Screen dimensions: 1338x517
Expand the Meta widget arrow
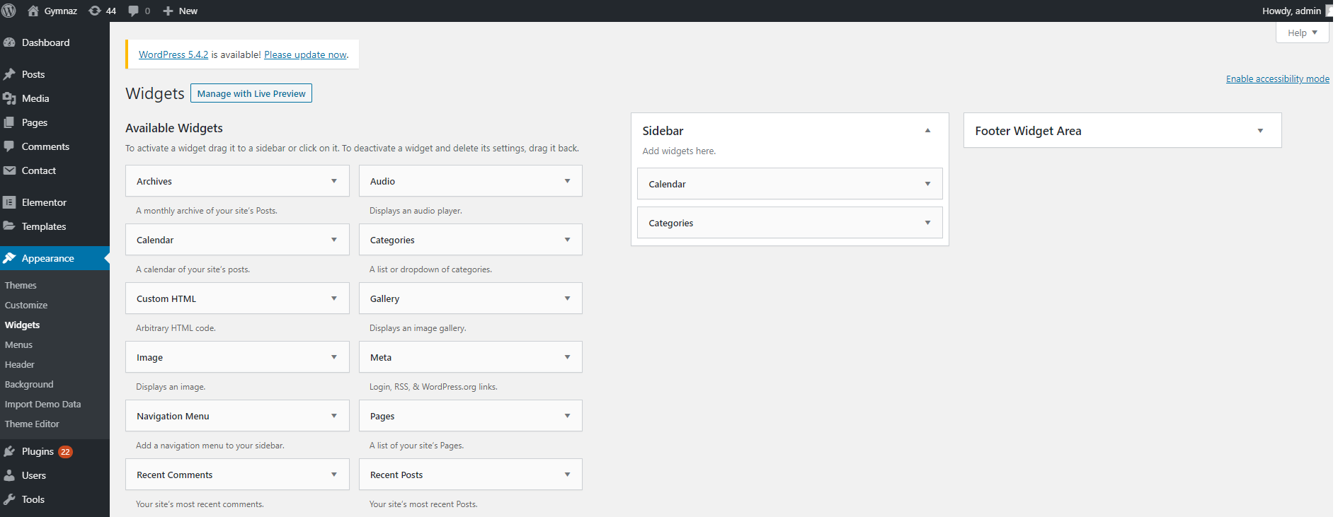pyautogui.click(x=567, y=357)
